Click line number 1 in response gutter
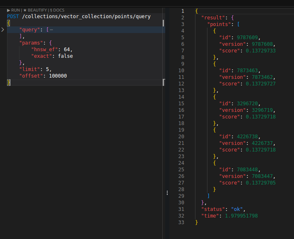 tap(182, 11)
